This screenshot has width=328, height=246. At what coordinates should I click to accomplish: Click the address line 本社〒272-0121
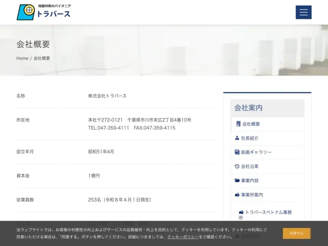[140, 120]
